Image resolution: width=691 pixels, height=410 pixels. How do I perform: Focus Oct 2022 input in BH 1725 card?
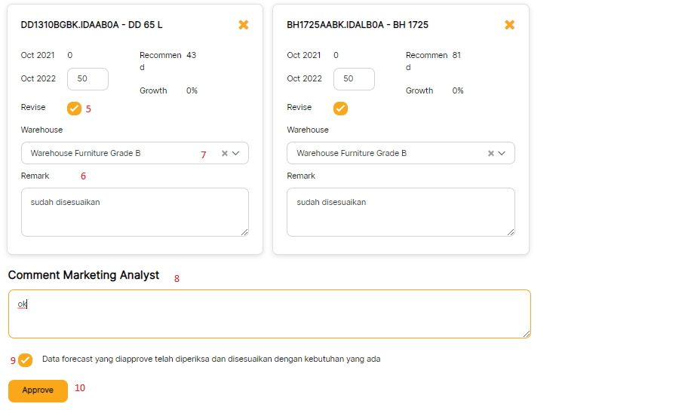pyautogui.click(x=354, y=79)
